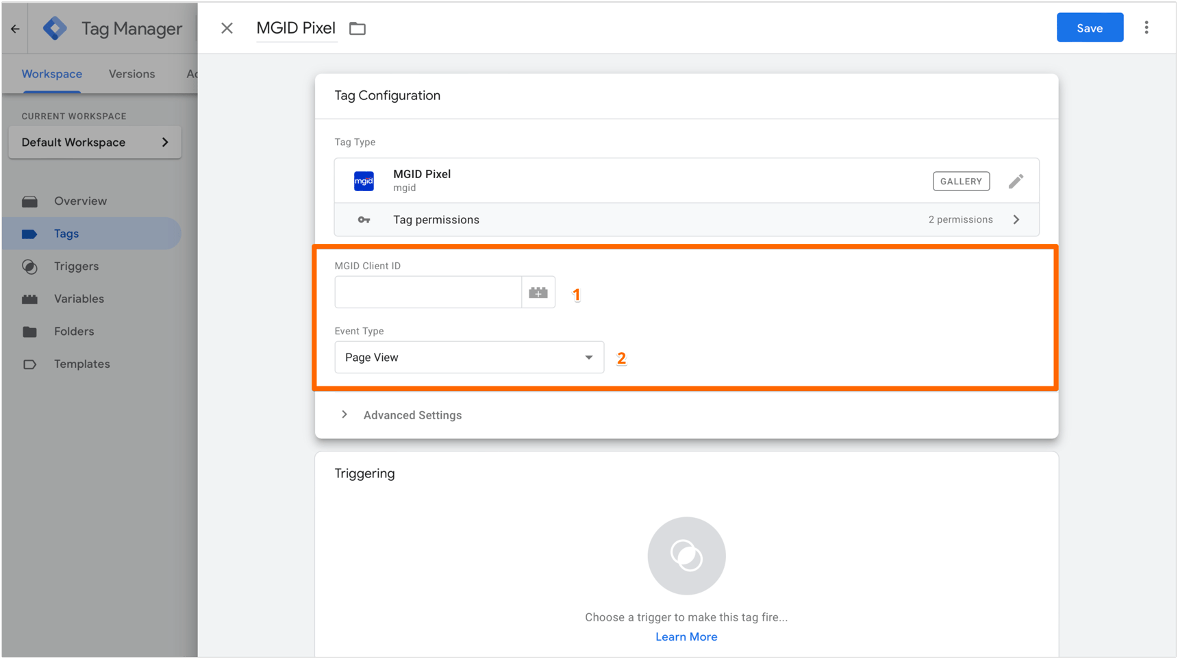Screen dimensions: 1178x659
Task: Edit the MGID Pixel tag type
Action: 1016,180
